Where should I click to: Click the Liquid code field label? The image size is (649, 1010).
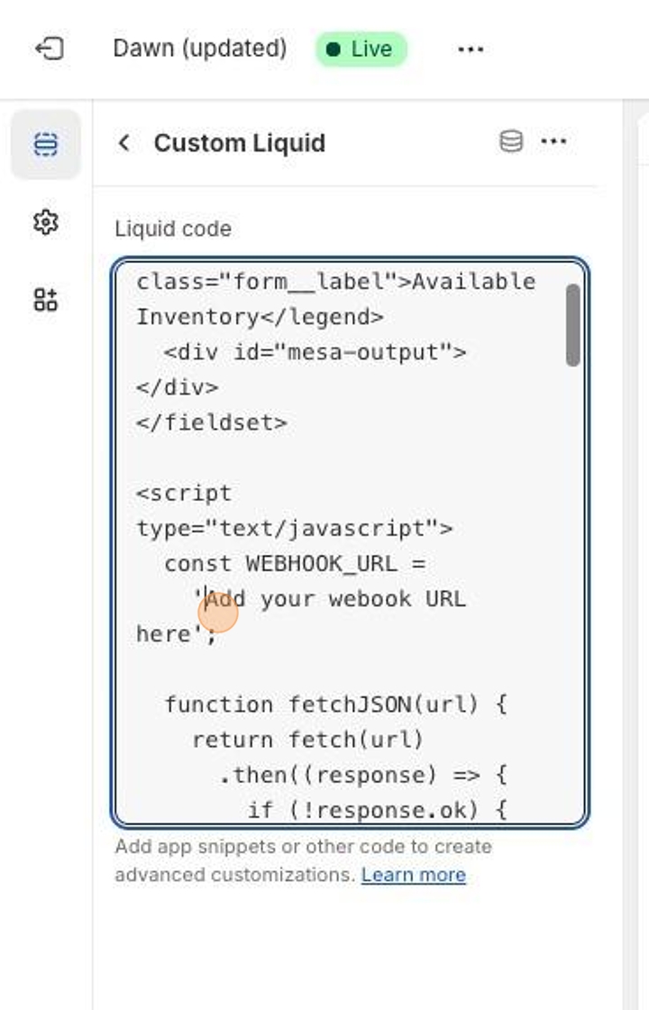(x=173, y=229)
